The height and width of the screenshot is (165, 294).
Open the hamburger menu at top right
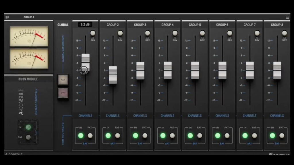[x=287, y=17]
